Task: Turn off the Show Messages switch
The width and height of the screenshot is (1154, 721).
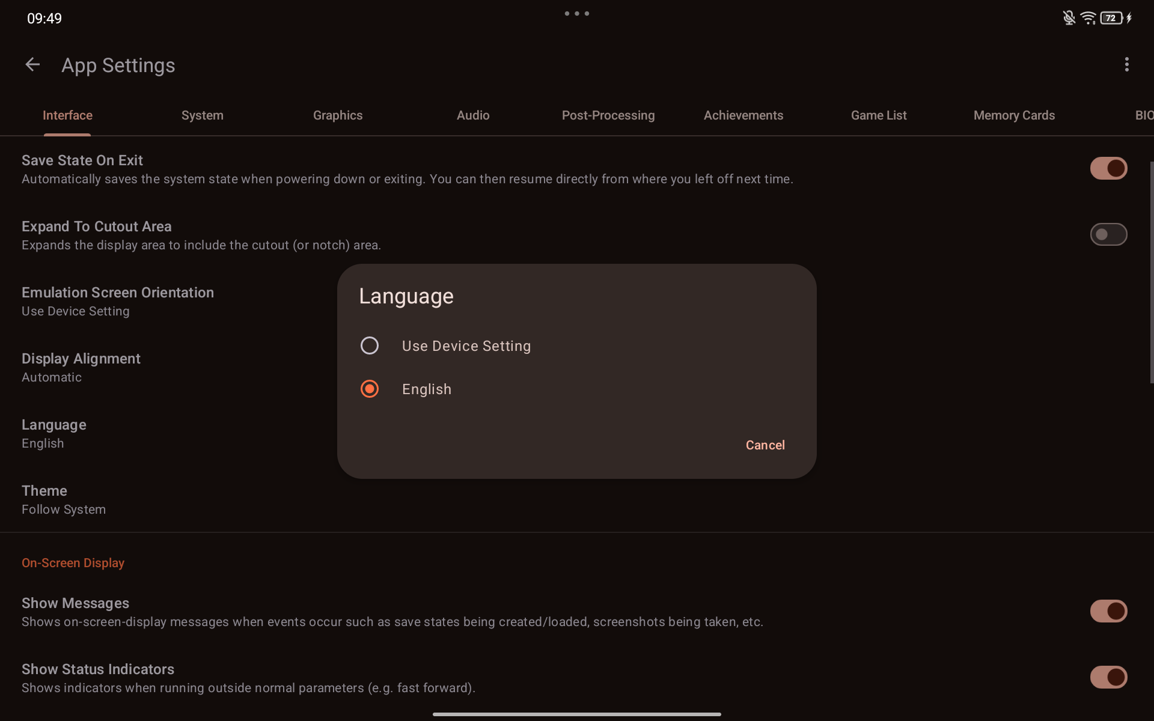Action: click(x=1108, y=611)
